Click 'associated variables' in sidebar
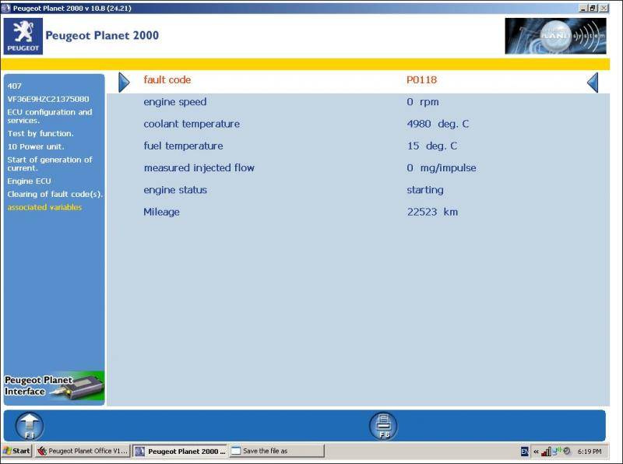The height and width of the screenshot is (464, 623). coord(44,207)
